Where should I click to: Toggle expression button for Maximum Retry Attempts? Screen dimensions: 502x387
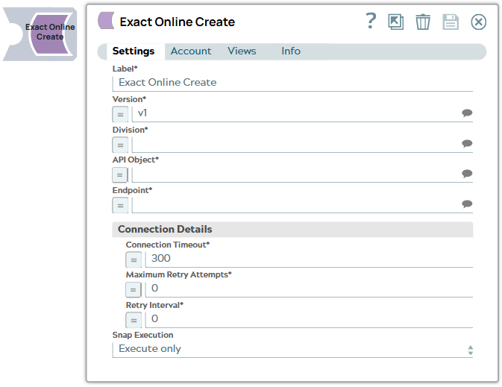coord(134,289)
